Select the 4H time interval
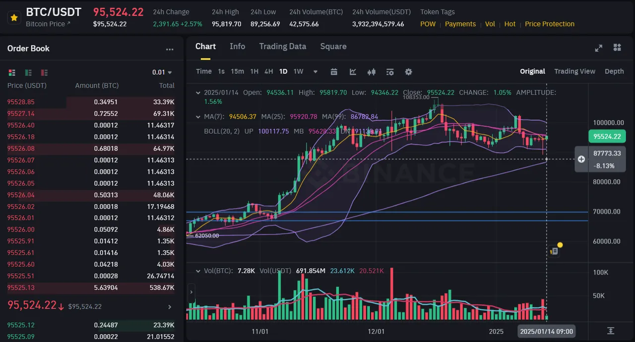The image size is (635, 342). point(268,71)
